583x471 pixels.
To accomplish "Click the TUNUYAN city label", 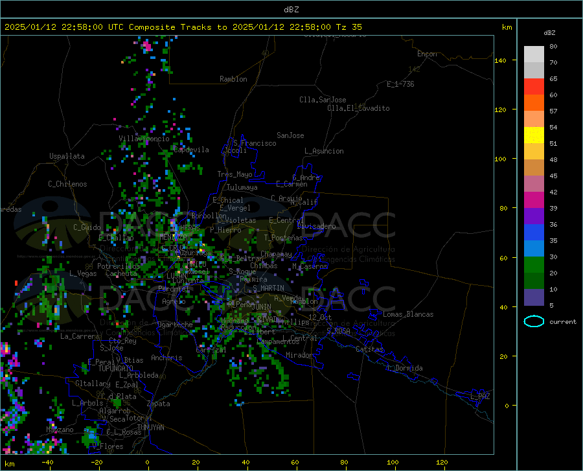I will (x=150, y=428).
